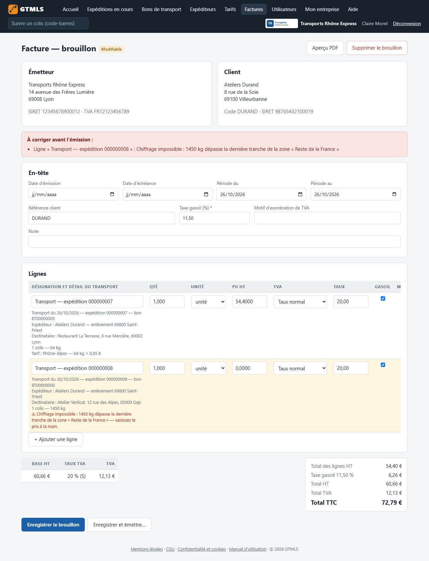The height and width of the screenshot is (561, 429).
Task: Click the Aperçu PDF button
Action: pos(325,48)
